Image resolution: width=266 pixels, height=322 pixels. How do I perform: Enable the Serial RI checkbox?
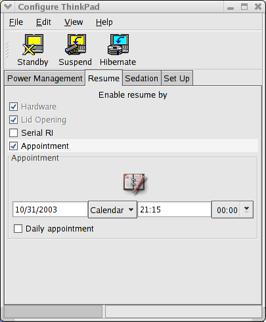[x=14, y=132]
